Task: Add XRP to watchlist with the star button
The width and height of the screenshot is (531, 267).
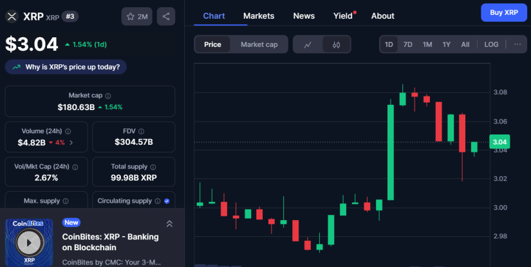Action: pos(137,16)
